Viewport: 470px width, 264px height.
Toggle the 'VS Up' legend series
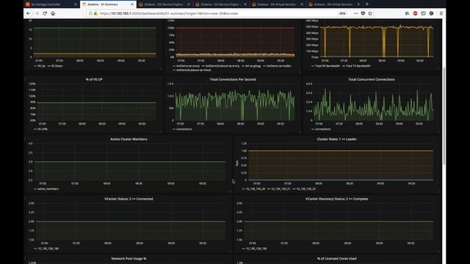[40, 66]
